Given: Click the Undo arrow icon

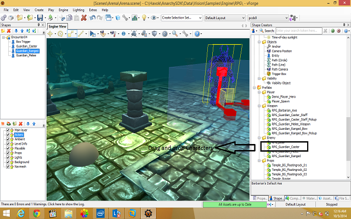Looking at the screenshot, I should [92, 18].
